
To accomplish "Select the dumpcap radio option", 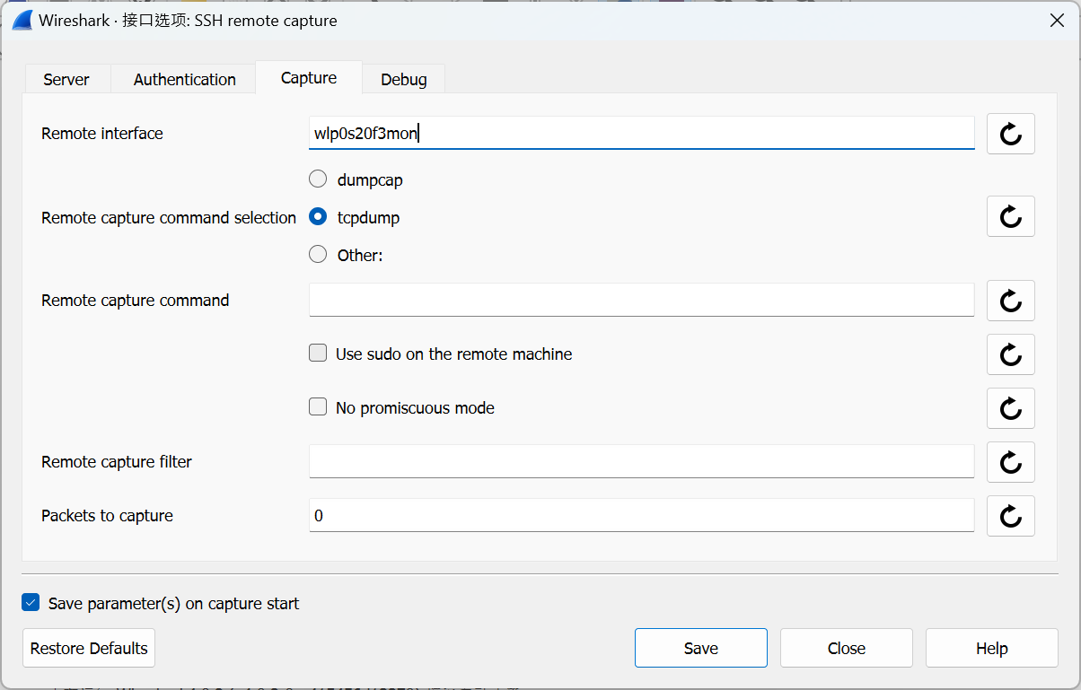I will [x=318, y=179].
